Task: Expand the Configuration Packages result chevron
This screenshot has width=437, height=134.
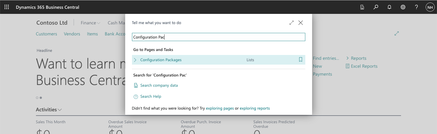Action: (x=135, y=60)
